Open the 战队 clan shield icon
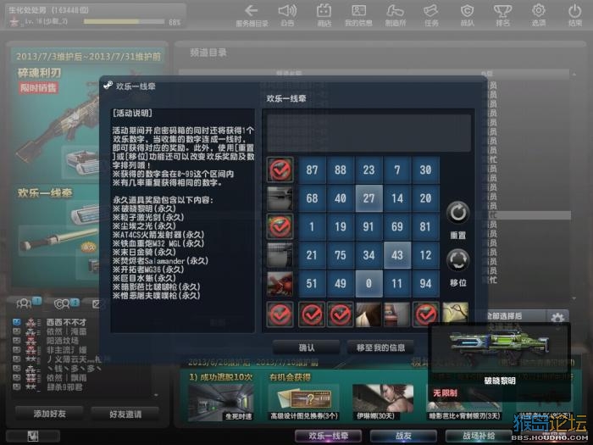This screenshot has height=445, width=593. pyautogui.click(x=467, y=11)
